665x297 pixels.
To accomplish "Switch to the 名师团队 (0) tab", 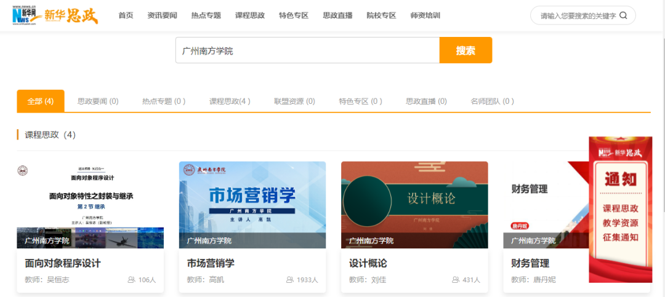I will pyautogui.click(x=492, y=101).
